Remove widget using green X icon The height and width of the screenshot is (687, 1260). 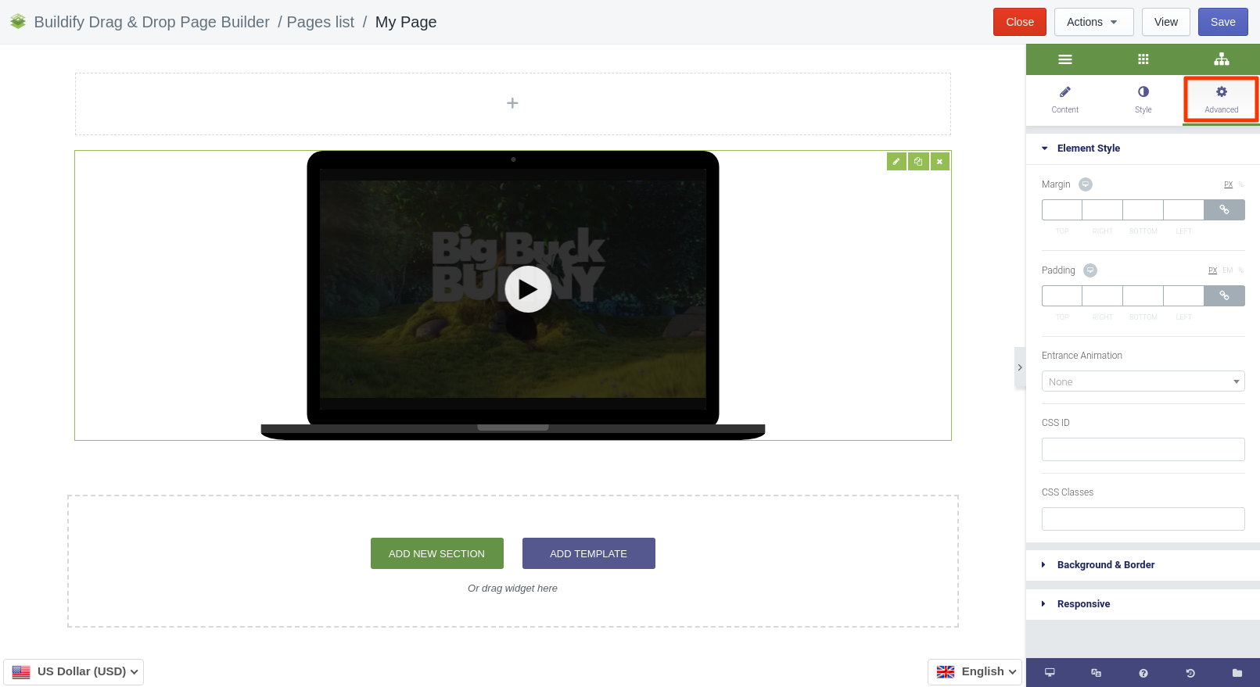point(940,161)
